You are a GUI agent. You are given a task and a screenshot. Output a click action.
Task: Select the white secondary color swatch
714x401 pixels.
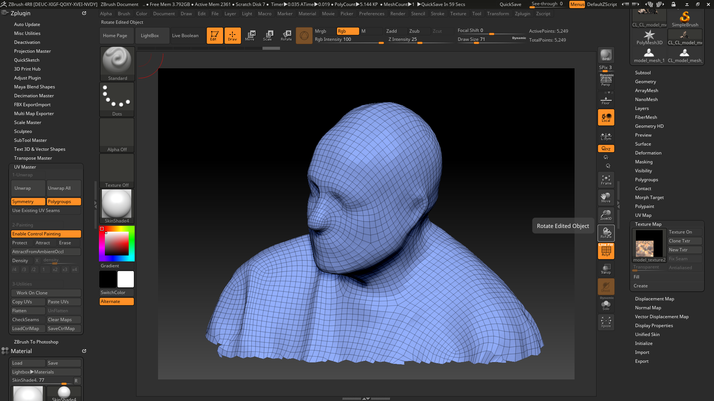point(126,279)
